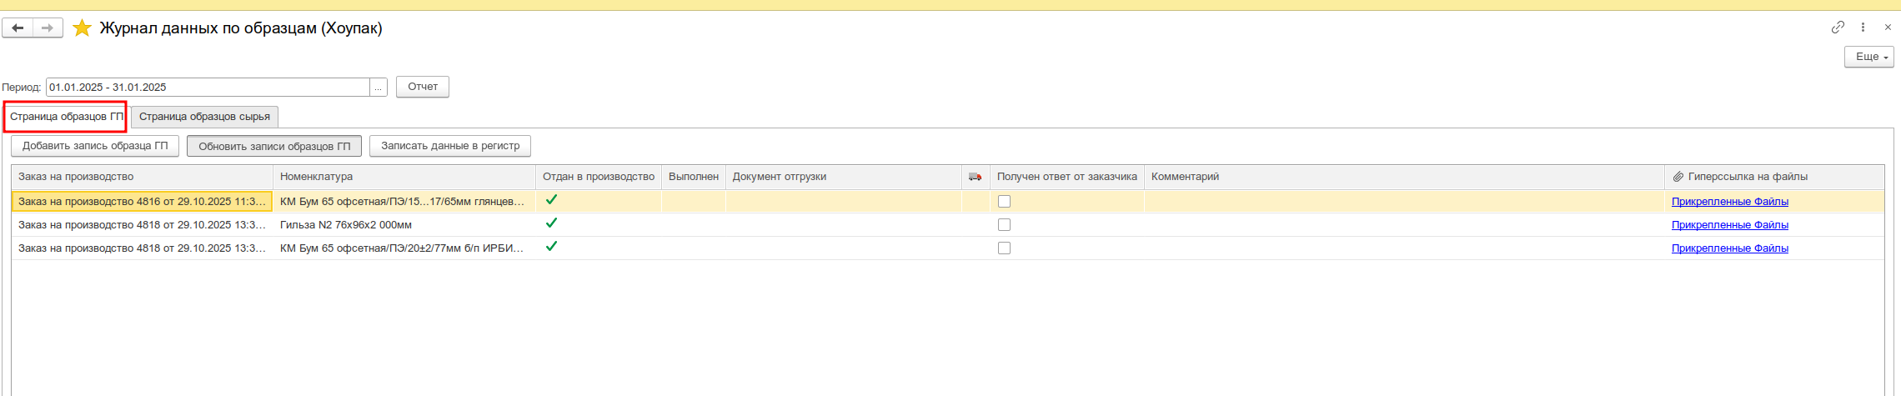The height and width of the screenshot is (396, 1901).
Task: Close the journal form with the X icon
Action: click(1888, 28)
